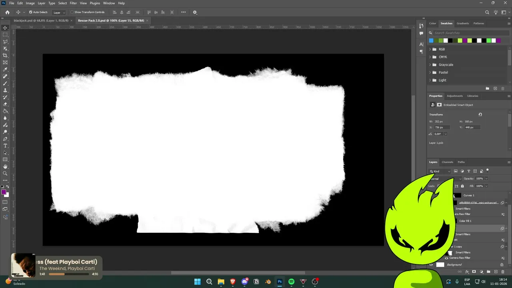Open the Kind filter dropdown in Layers

click(x=440, y=171)
